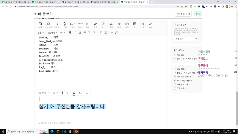This screenshot has height=134, width=238.
Task: Open size 30 dropdown in floating toolbar
Action: click(55, 93)
